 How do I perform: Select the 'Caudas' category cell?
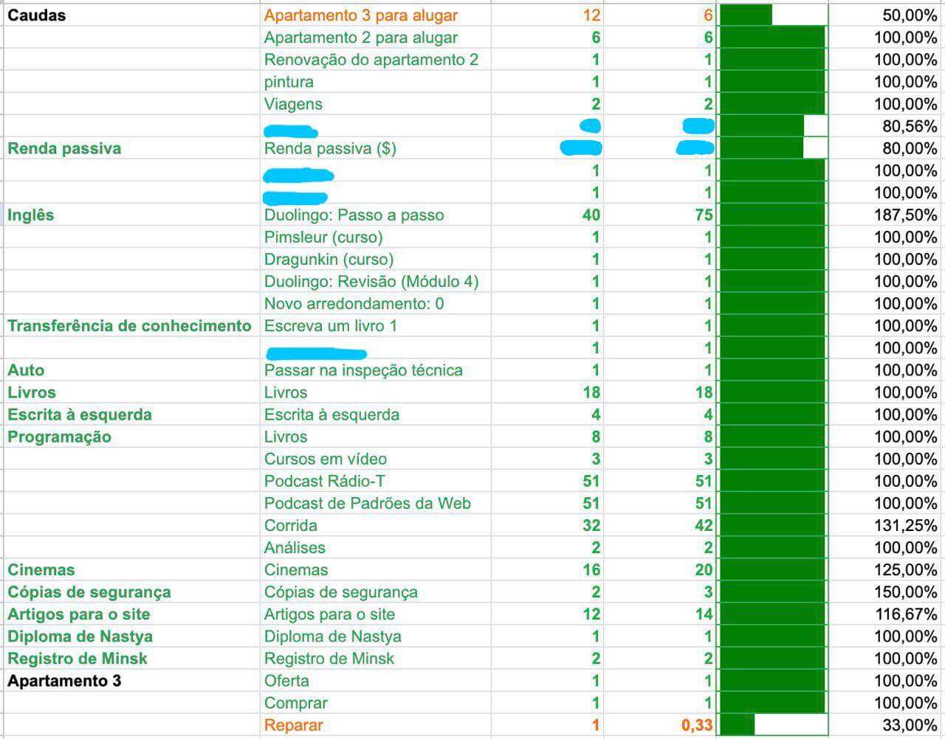coord(131,15)
